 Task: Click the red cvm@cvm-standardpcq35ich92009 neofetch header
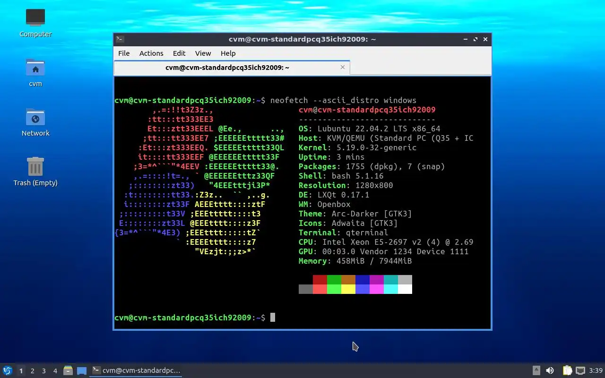pos(367,110)
